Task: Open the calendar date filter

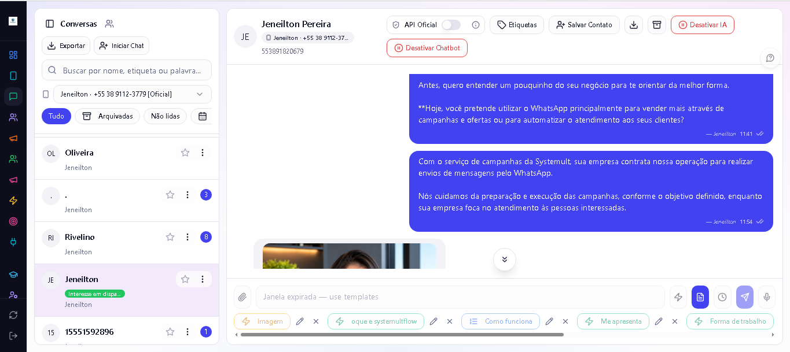Action: (202, 116)
